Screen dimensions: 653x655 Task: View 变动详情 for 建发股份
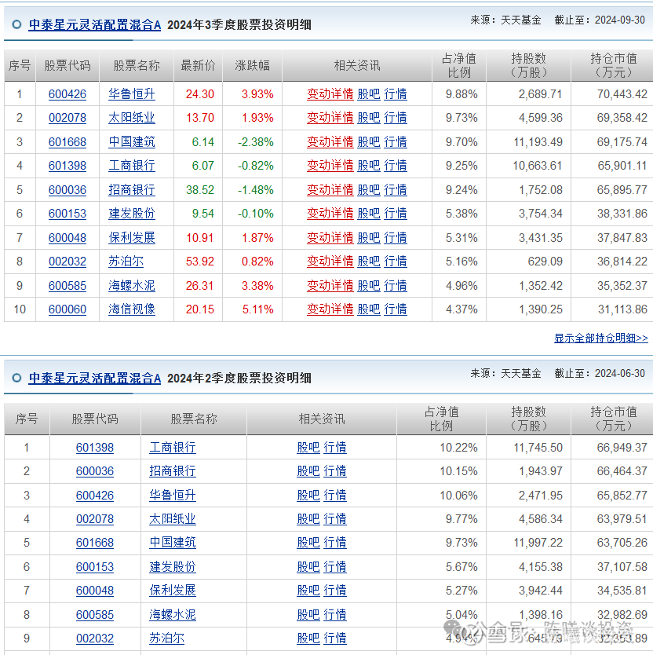[330, 214]
